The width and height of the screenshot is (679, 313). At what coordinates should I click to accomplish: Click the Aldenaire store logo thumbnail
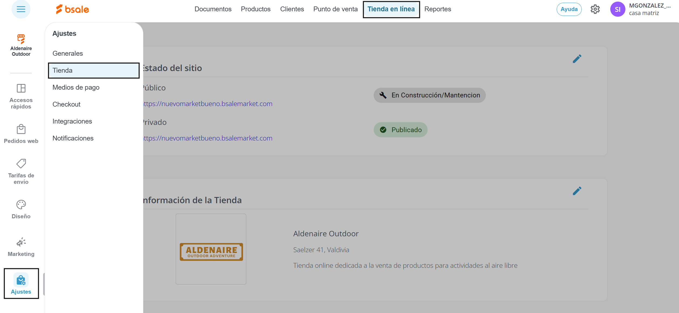211,249
